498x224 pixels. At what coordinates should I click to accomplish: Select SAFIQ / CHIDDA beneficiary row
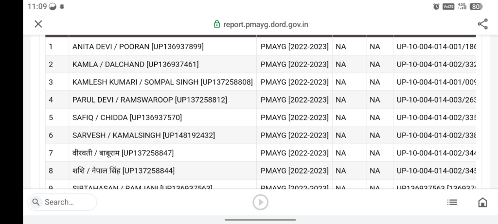point(127,118)
